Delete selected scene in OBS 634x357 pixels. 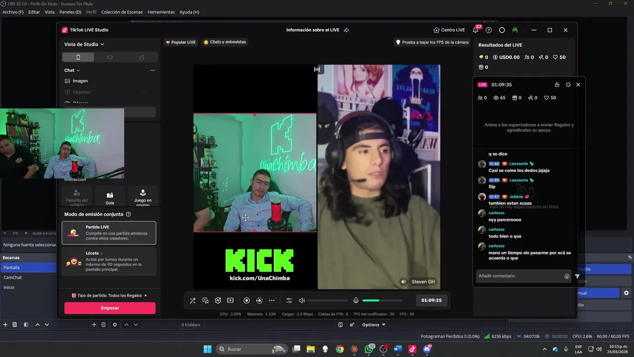pos(15,325)
